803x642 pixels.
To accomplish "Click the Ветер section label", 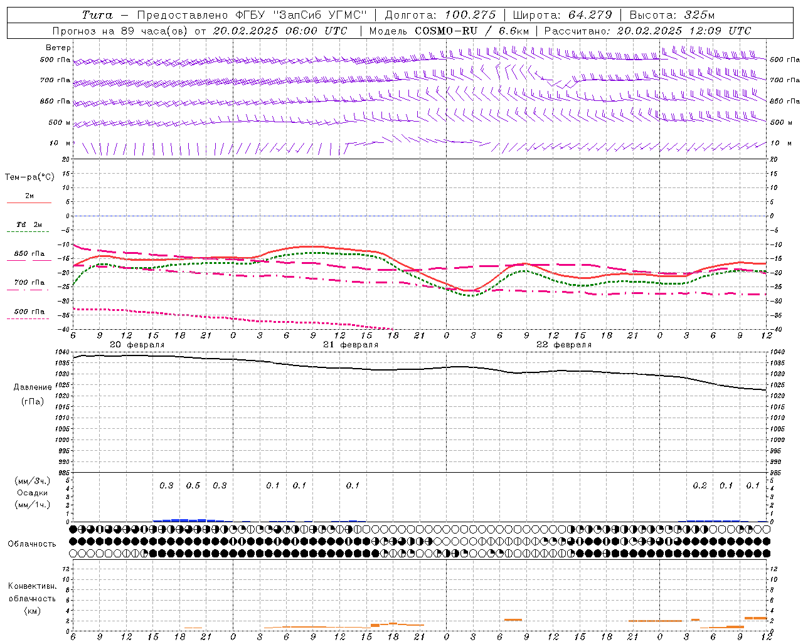I will (x=58, y=48).
